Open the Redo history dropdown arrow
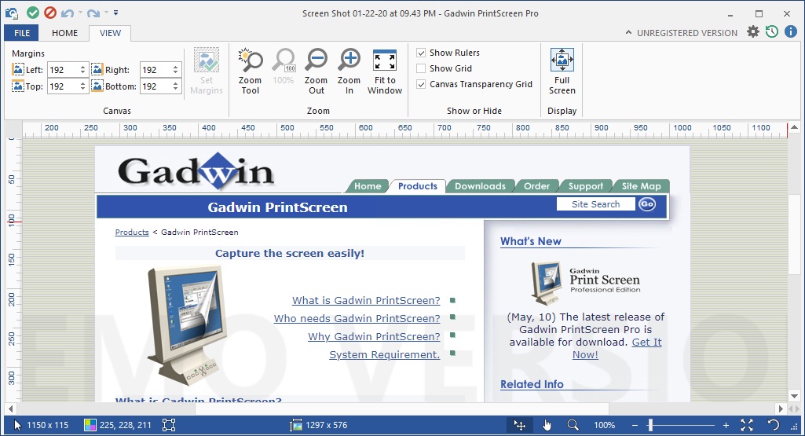This screenshot has width=805, height=436. point(106,13)
